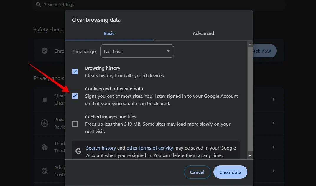Click the dialog scrollbar down arrow
316x186 pixels.
(x=250, y=156)
